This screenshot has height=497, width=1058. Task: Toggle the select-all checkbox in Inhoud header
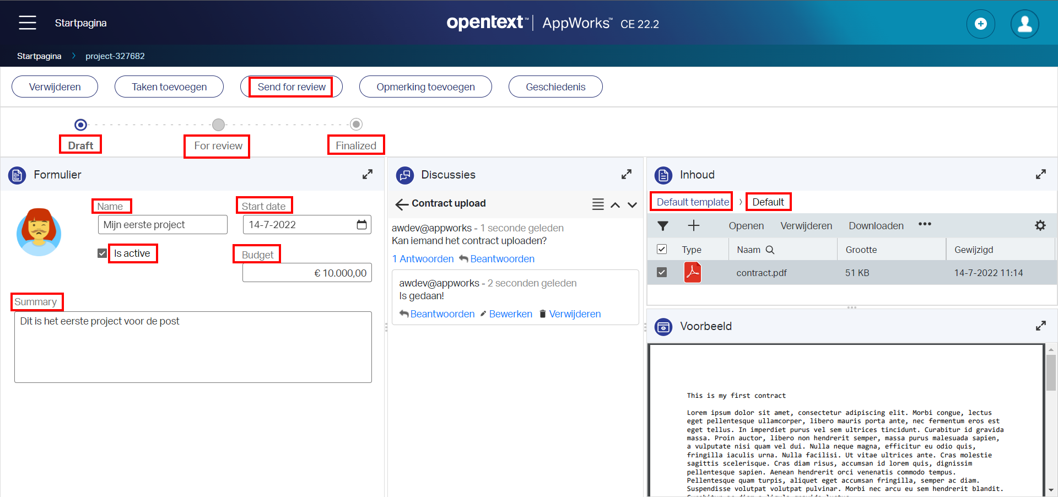click(x=662, y=250)
